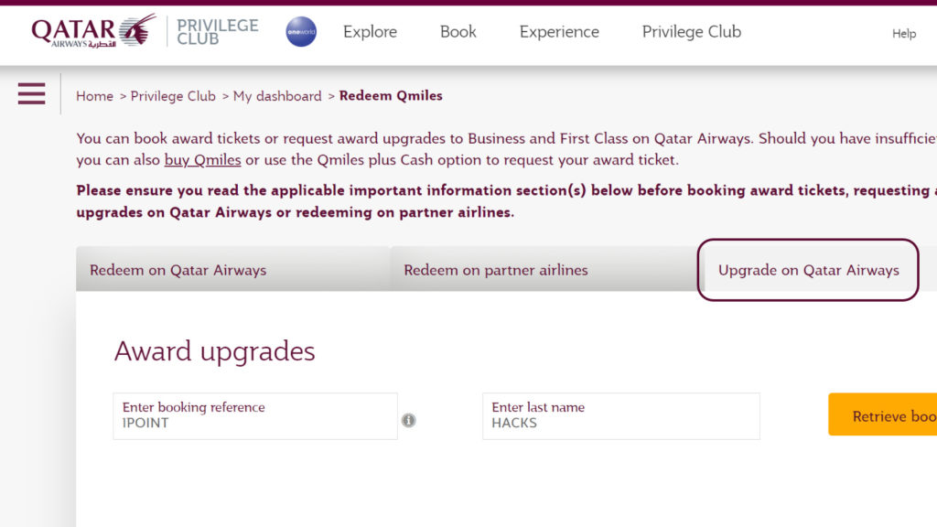Viewport: 937px width, 527px height.
Task: Go to Home via the breadcrumb
Action: pyautogui.click(x=94, y=95)
